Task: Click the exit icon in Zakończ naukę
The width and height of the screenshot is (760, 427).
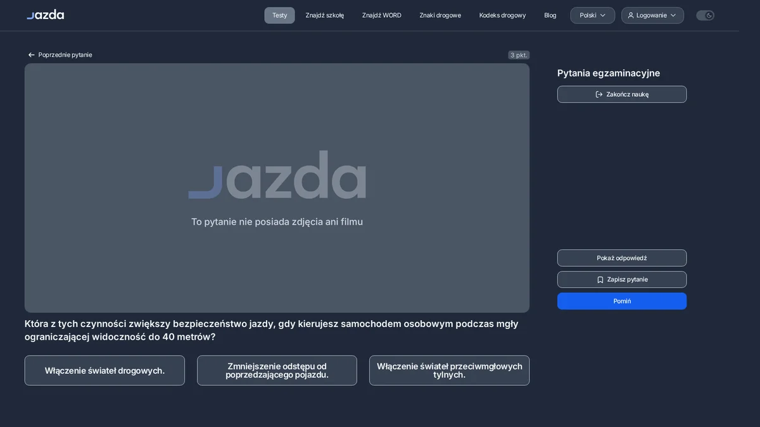Action: coord(599,94)
